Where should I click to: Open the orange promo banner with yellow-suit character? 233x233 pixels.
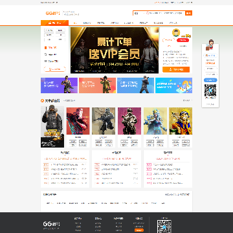97,85
